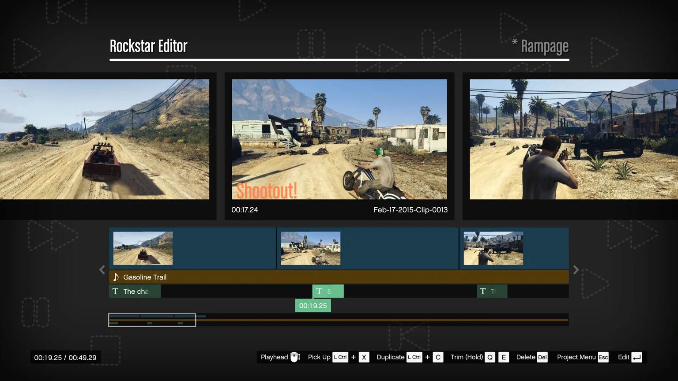Image resolution: width=678 pixels, height=381 pixels.
Task: Click the E key icon in the bottom bar
Action: click(504, 357)
